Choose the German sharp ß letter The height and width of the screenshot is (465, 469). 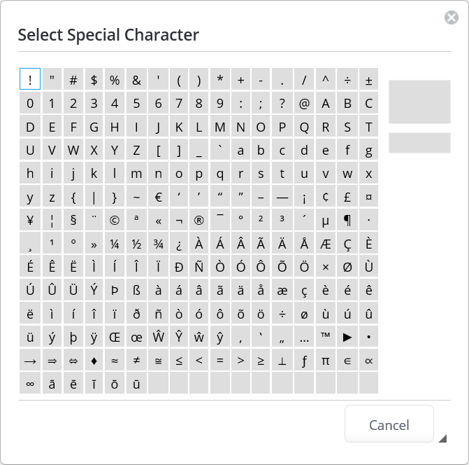pyautogui.click(x=137, y=290)
